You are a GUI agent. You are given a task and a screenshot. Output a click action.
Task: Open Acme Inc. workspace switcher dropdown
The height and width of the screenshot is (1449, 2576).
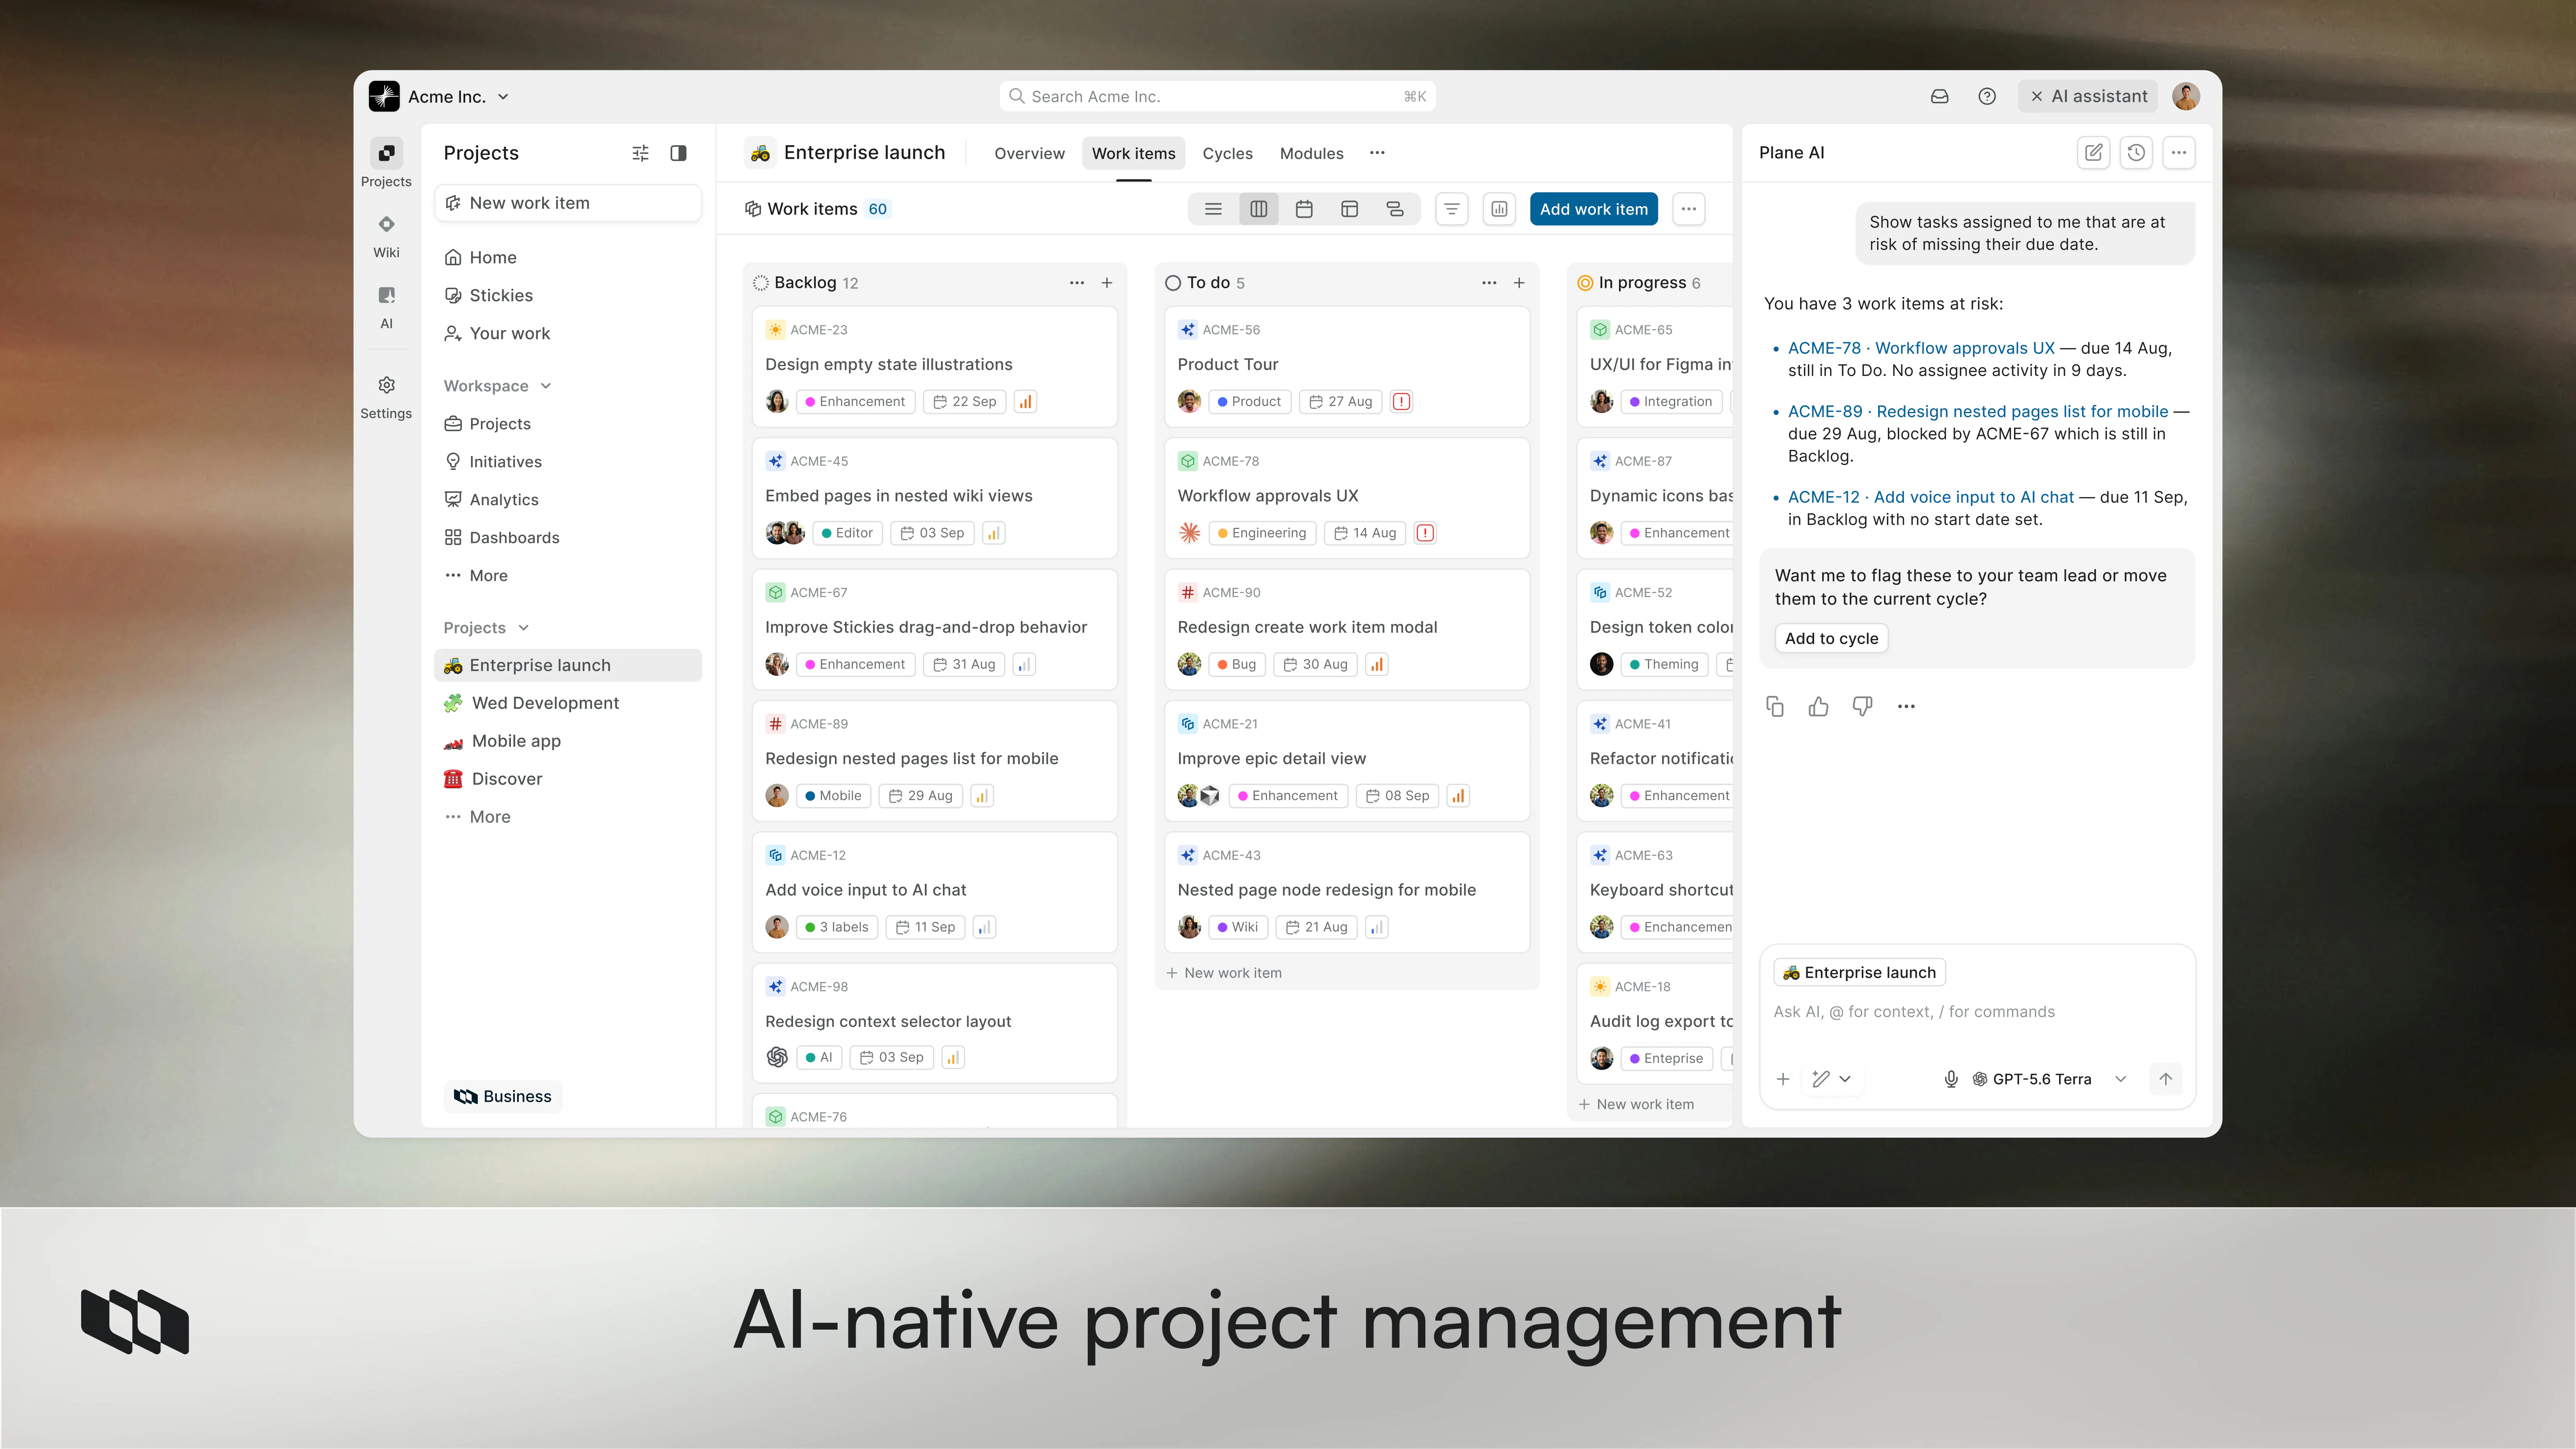click(x=440, y=96)
